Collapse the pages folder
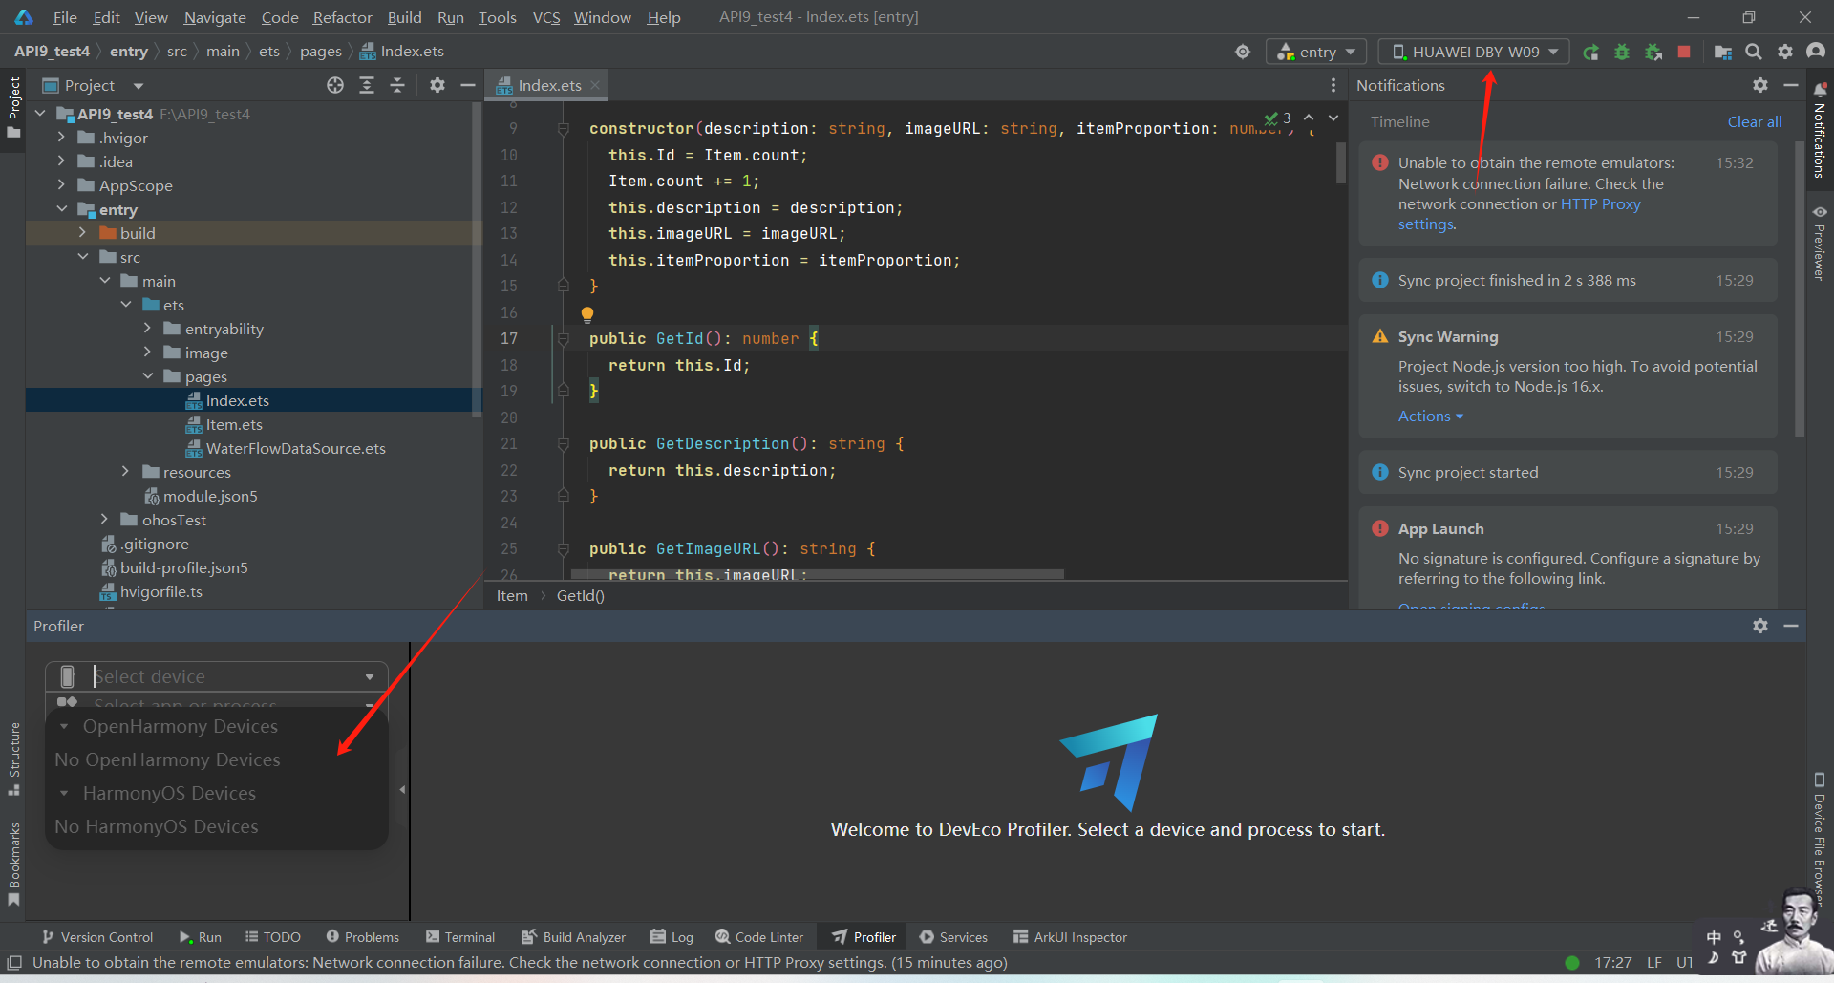Image resolution: width=1834 pixels, height=983 pixels. [x=147, y=376]
